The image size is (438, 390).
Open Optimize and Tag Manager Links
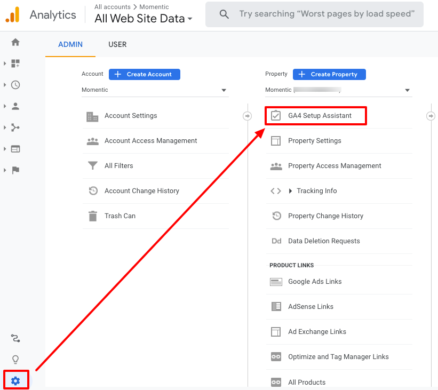coord(339,357)
